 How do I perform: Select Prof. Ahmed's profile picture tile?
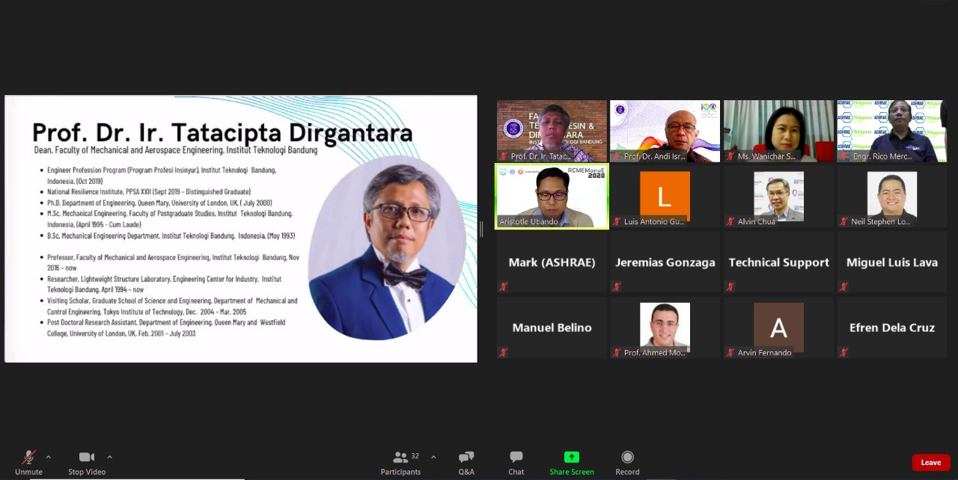point(665,327)
